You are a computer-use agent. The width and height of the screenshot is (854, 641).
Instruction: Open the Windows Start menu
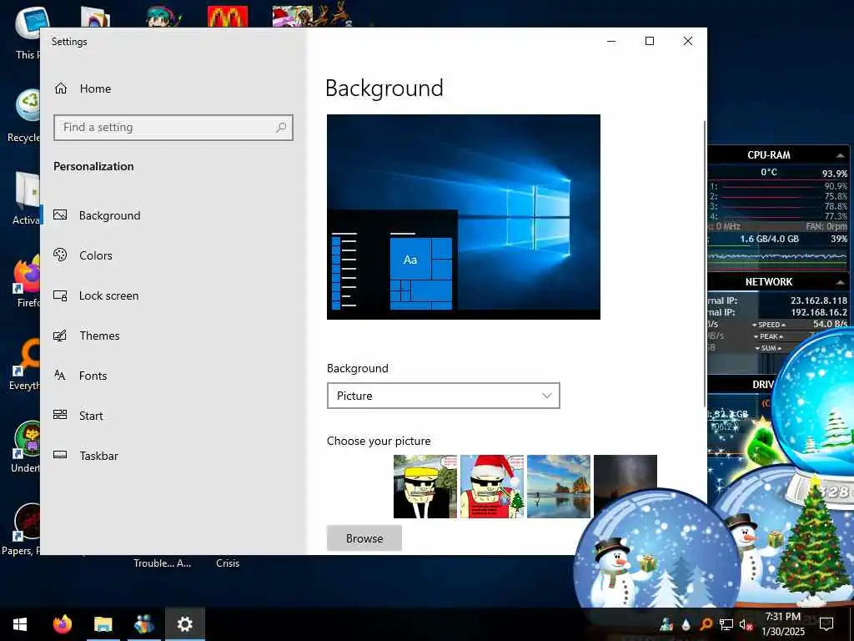click(20, 624)
